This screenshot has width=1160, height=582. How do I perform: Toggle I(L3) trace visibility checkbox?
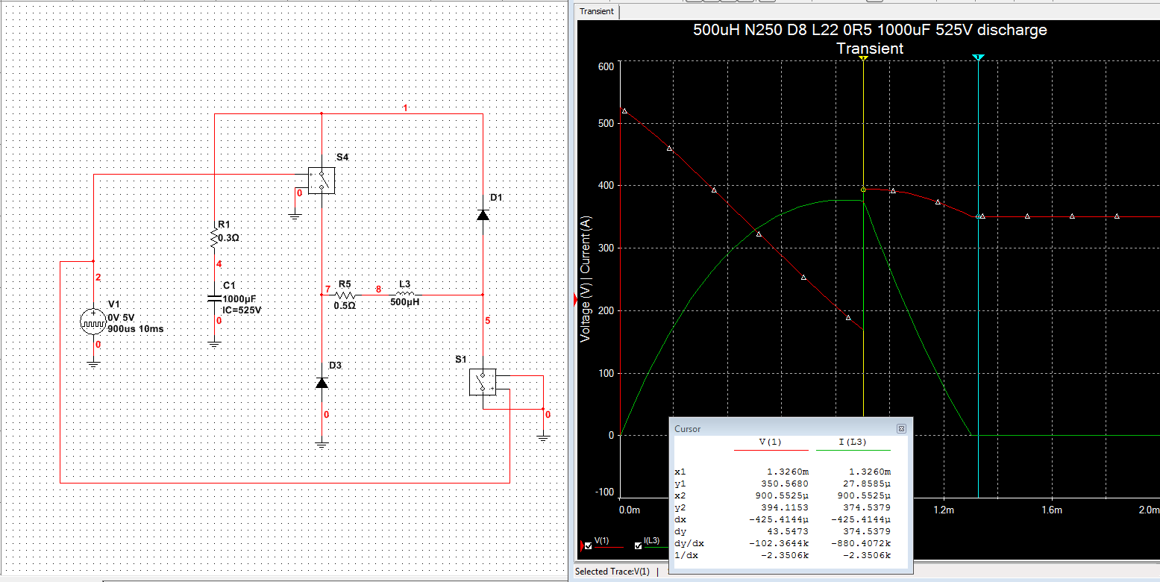coord(638,546)
